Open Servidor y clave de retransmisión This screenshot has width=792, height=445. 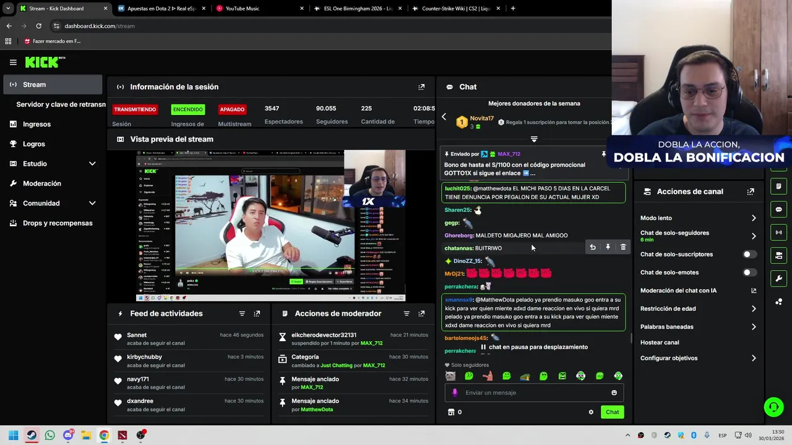[x=61, y=104]
